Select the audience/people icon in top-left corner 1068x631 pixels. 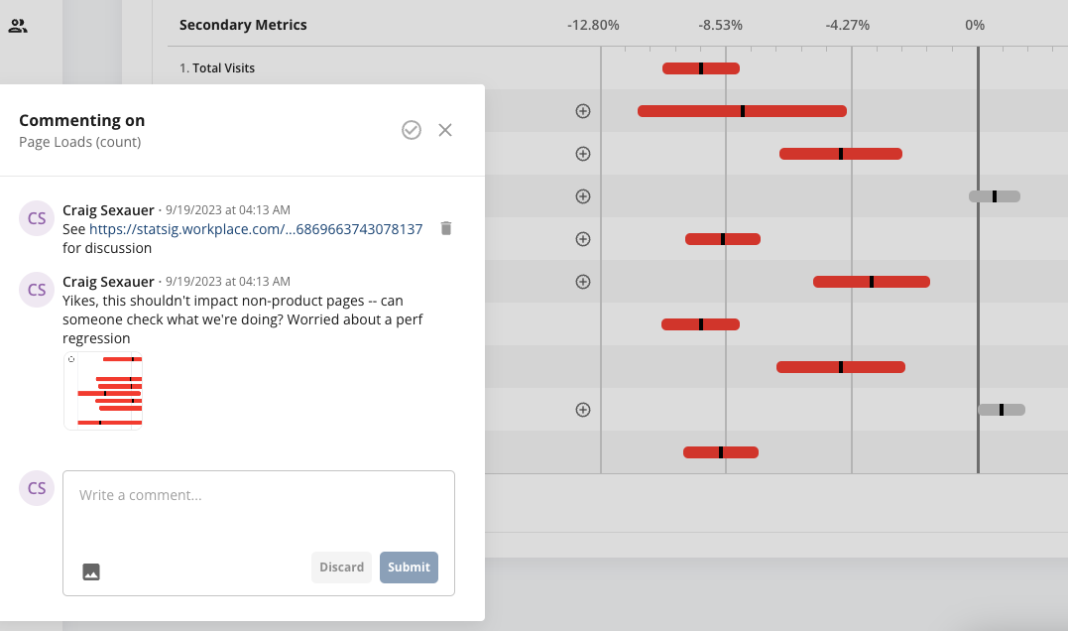pyautogui.click(x=19, y=25)
